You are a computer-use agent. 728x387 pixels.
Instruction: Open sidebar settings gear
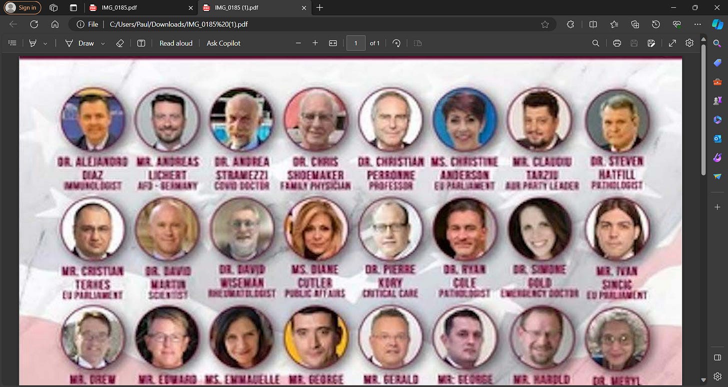click(x=717, y=376)
